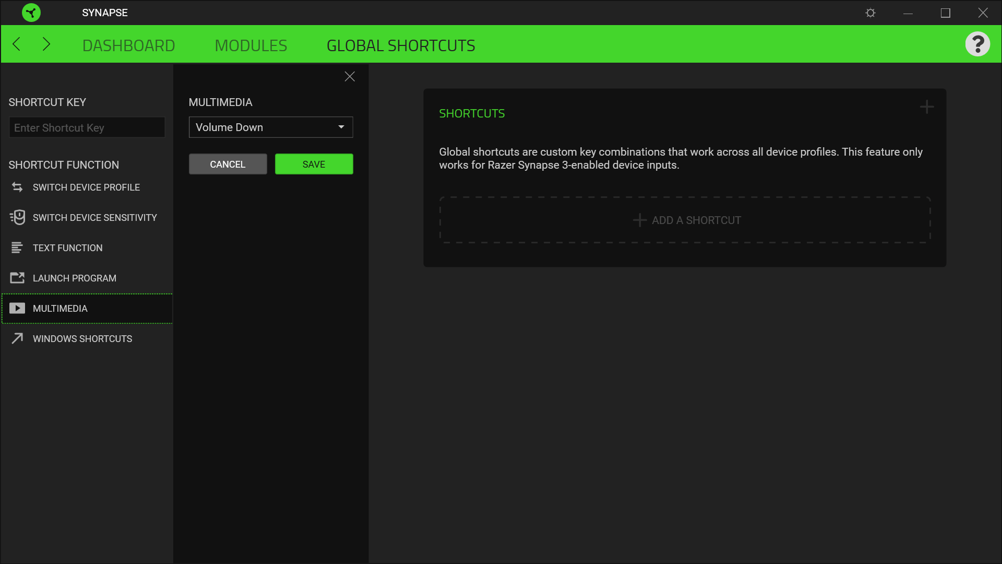1002x564 pixels.
Task: Click the Shortcuts heading text
Action: (x=472, y=113)
